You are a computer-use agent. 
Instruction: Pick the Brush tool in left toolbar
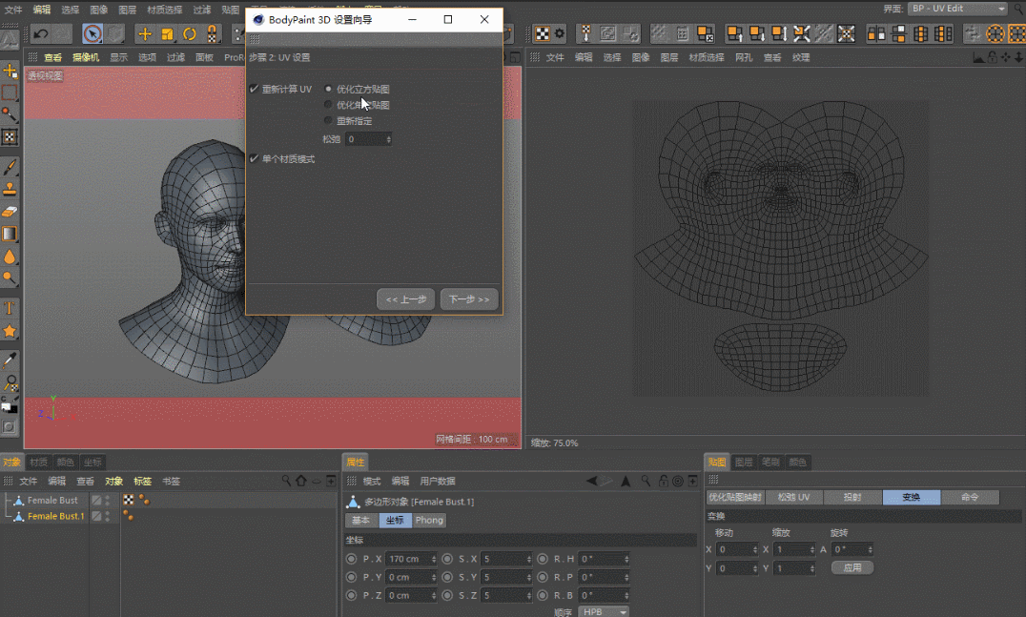[10, 167]
